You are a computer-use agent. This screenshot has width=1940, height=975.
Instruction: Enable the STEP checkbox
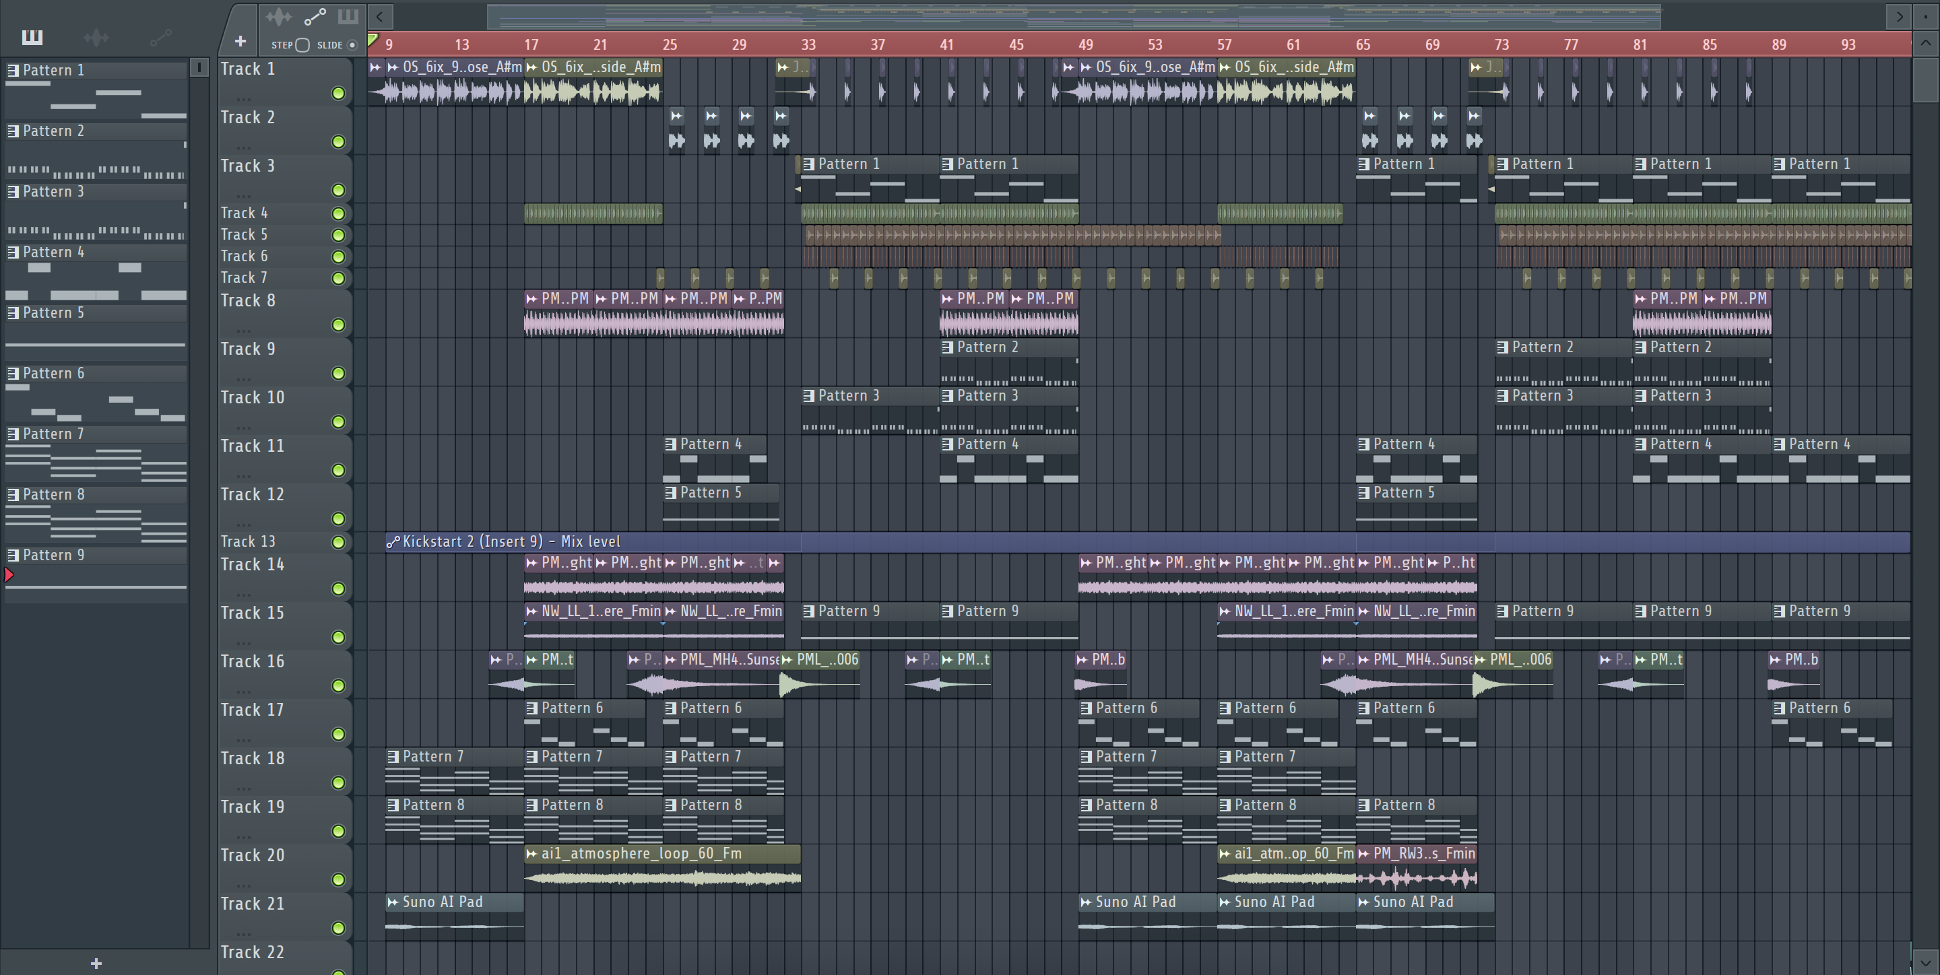pos(302,45)
